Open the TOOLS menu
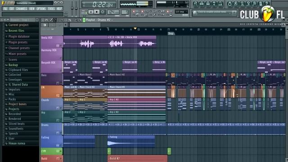Image resolution: width=288 pixels, height=162 pixels. click(x=51, y=9)
